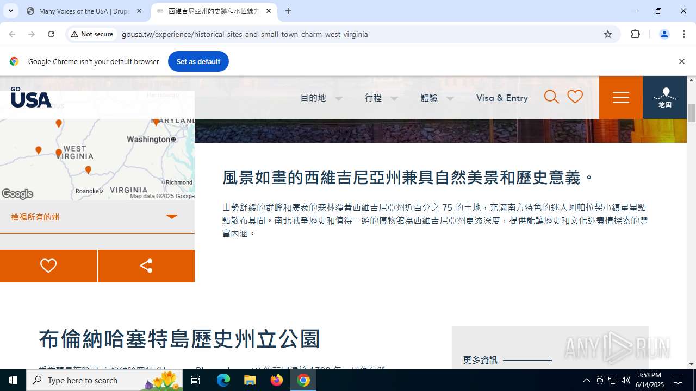Click the Washington label on the map

148,140
